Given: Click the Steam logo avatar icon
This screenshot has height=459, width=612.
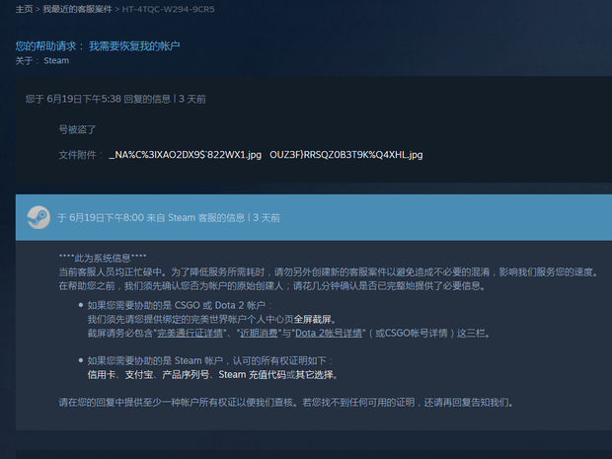Looking at the screenshot, I should (x=38, y=217).
